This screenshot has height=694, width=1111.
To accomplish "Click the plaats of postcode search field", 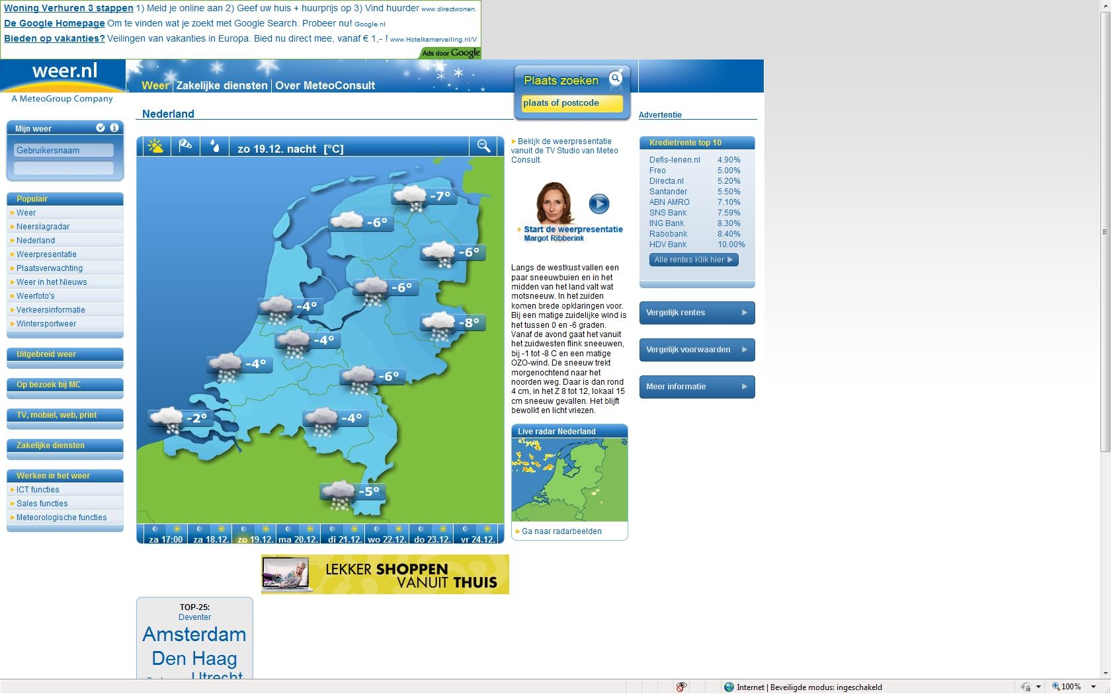I will coord(571,103).
